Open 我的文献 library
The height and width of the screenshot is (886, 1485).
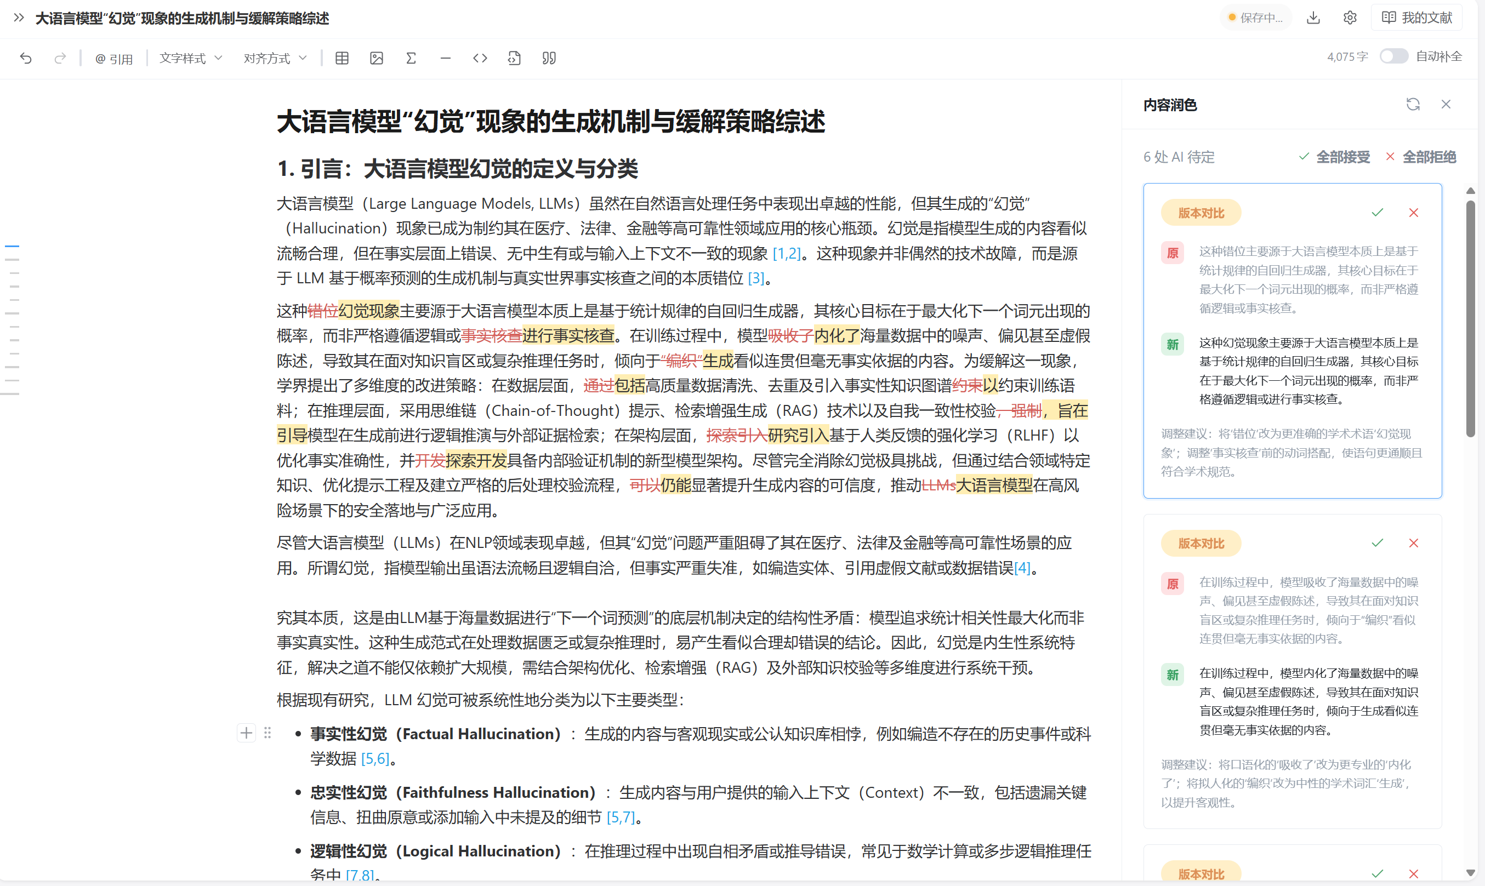1417,18
